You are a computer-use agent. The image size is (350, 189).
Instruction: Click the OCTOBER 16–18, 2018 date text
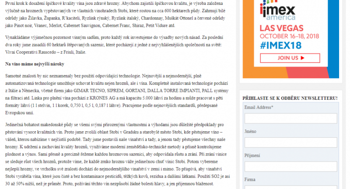[289, 36]
